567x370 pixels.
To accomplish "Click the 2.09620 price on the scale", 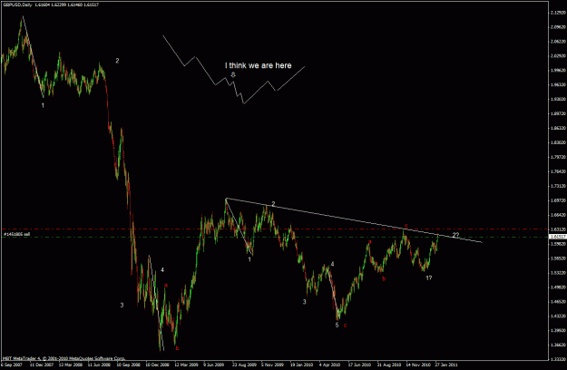I will [559, 27].
